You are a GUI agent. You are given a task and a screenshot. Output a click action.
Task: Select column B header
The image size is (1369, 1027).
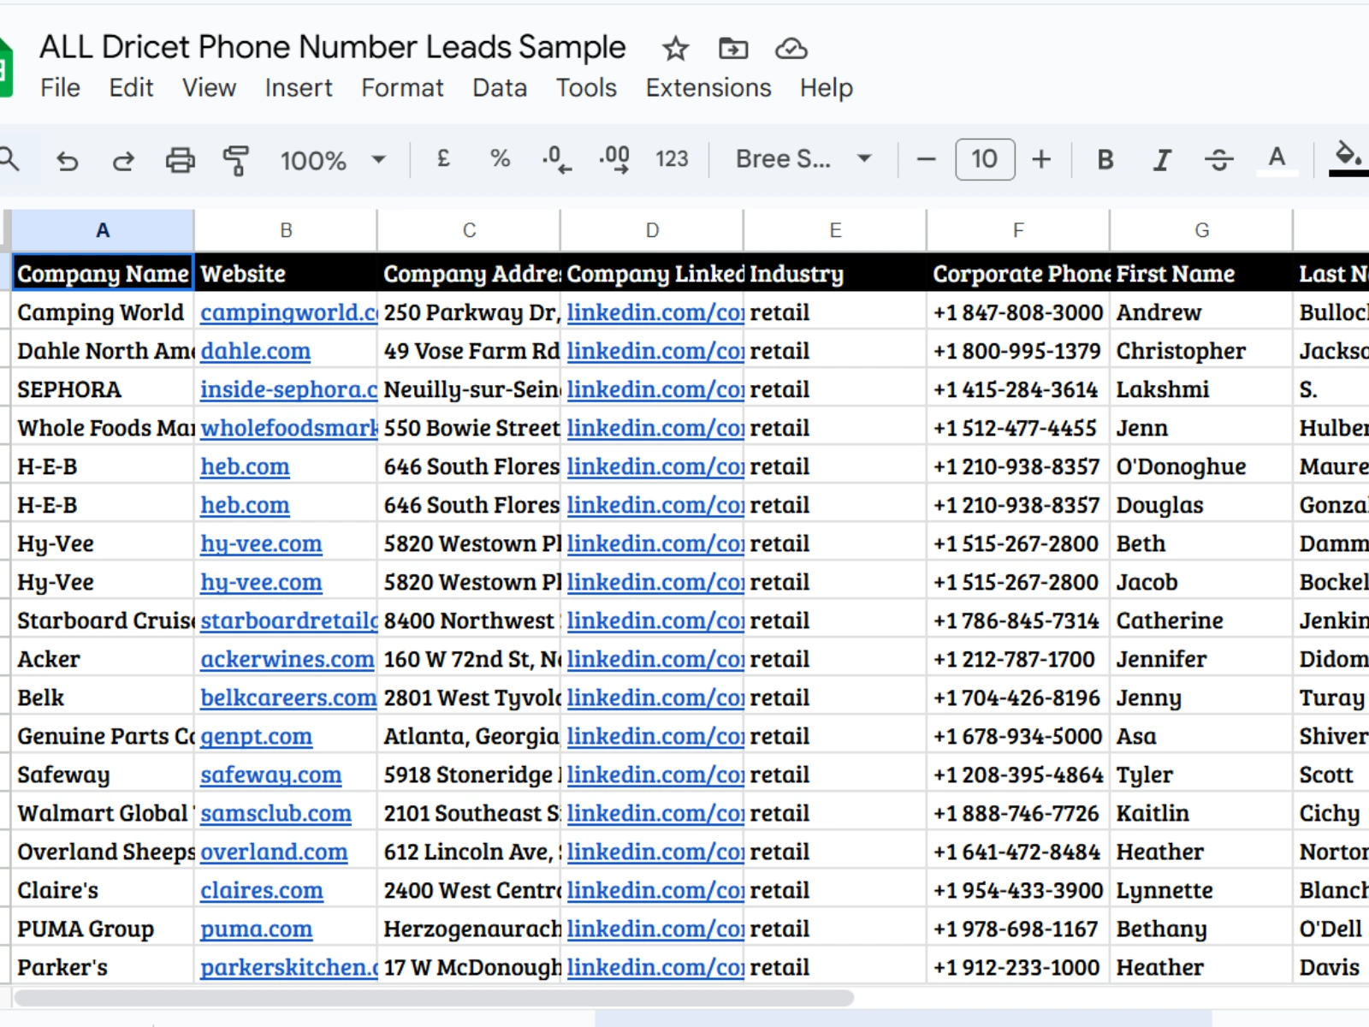coord(286,230)
